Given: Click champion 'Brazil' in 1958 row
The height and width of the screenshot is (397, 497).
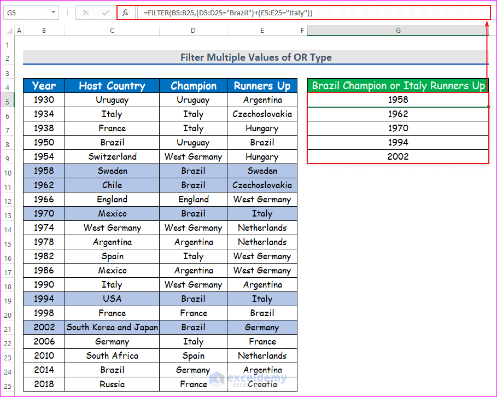Looking at the screenshot, I should coord(194,171).
